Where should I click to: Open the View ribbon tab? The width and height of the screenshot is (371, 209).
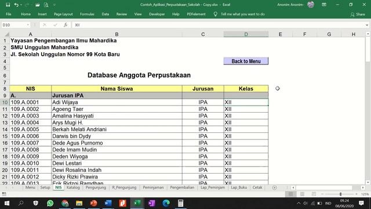[x=138, y=14]
